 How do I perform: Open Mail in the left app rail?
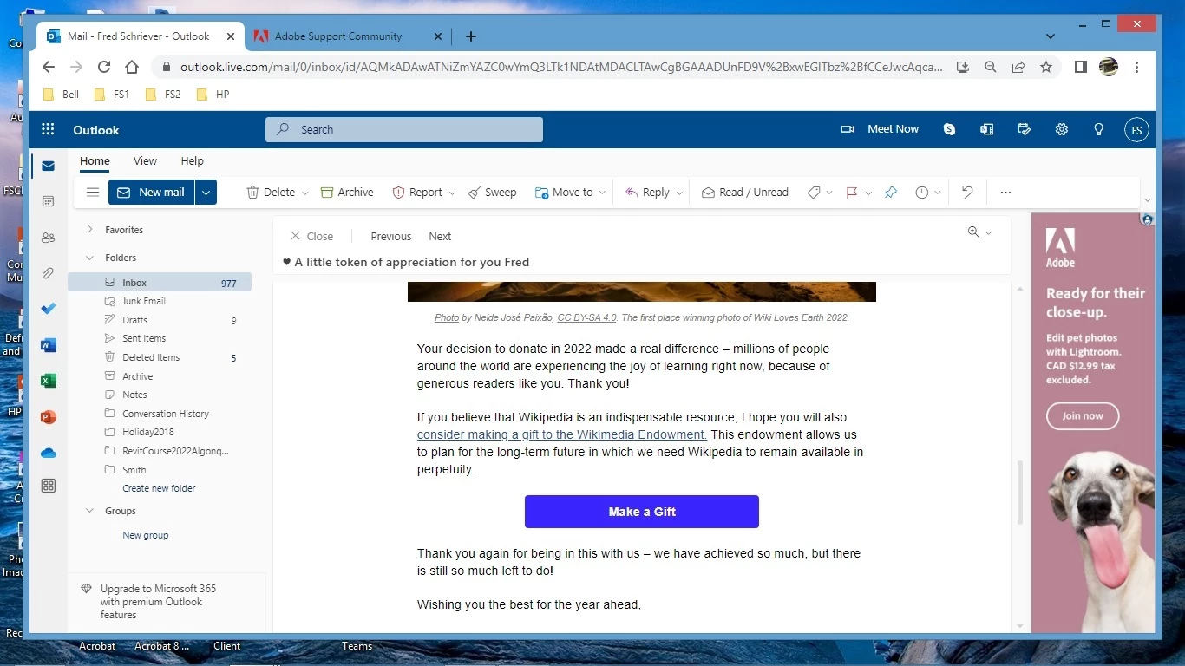pyautogui.click(x=49, y=166)
